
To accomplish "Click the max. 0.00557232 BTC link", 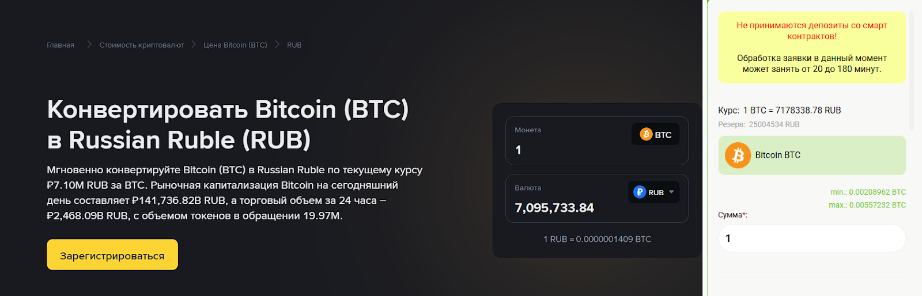I will [x=867, y=205].
